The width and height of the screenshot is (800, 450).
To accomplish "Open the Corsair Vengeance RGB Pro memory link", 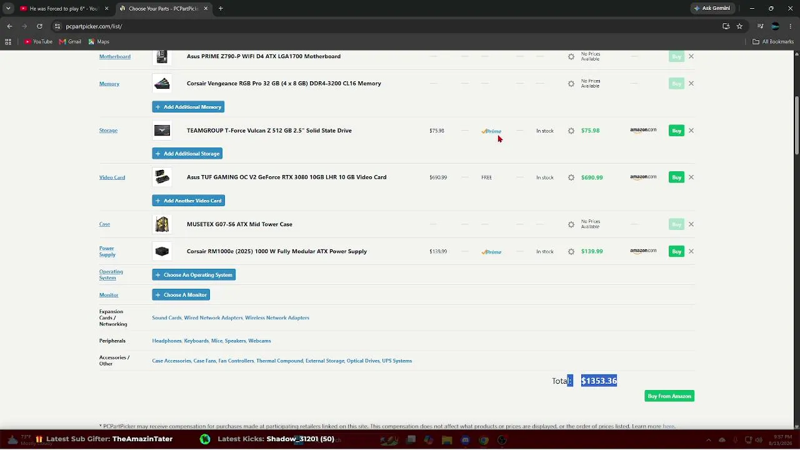I will tap(284, 84).
